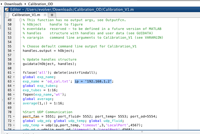Click 'exp_tubes = 1:16;' on line 65
Screen dimensions: 200x134
click(40, 90)
